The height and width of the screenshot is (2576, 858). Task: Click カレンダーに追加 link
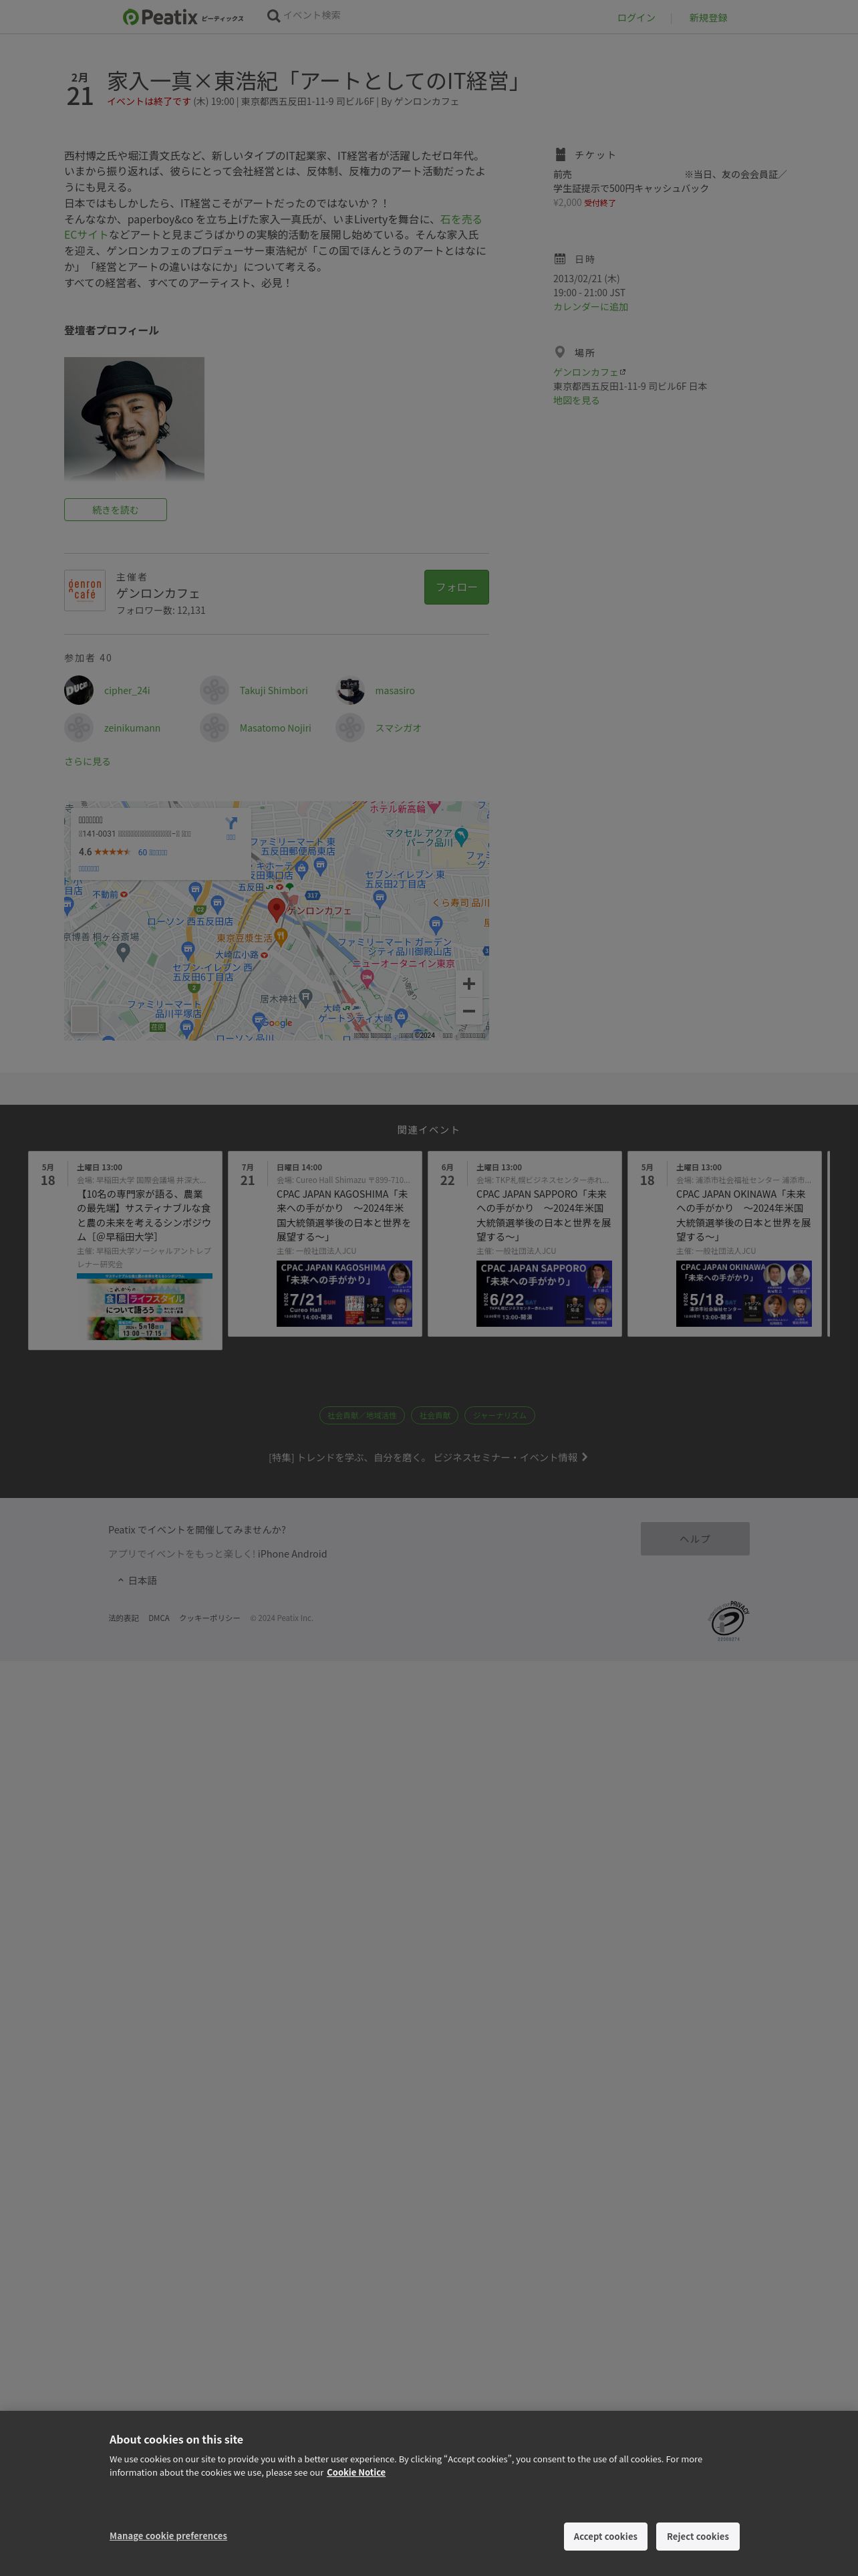coord(590,307)
